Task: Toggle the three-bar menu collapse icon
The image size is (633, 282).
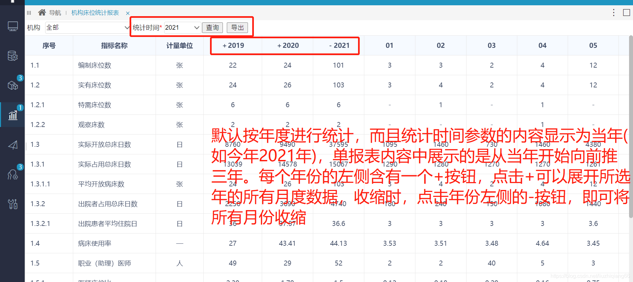Action: [x=29, y=13]
